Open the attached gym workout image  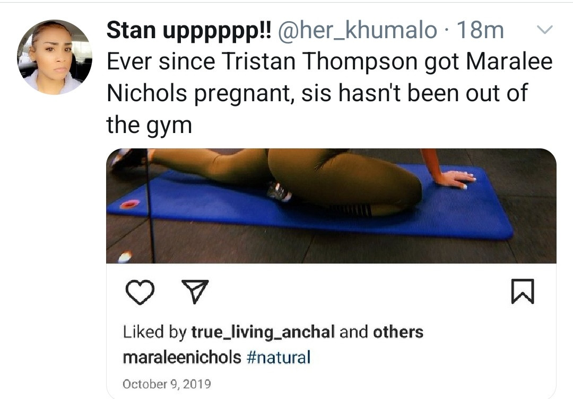pyautogui.click(x=331, y=206)
